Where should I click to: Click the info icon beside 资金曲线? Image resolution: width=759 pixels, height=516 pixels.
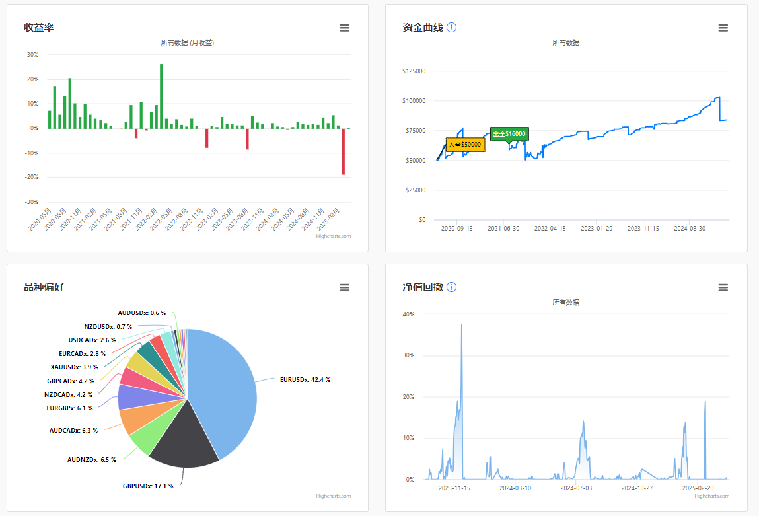click(x=451, y=28)
